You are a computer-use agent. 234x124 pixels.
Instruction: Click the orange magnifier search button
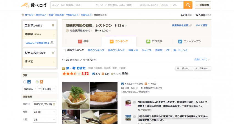click(188, 5)
